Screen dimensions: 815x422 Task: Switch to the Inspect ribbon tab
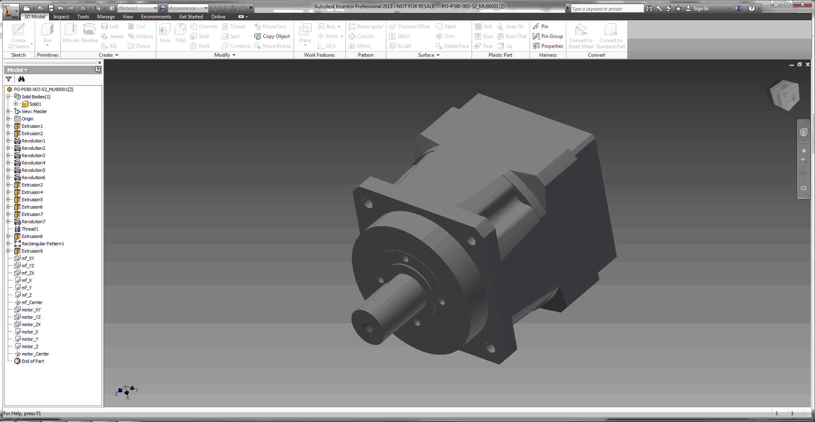click(x=61, y=17)
